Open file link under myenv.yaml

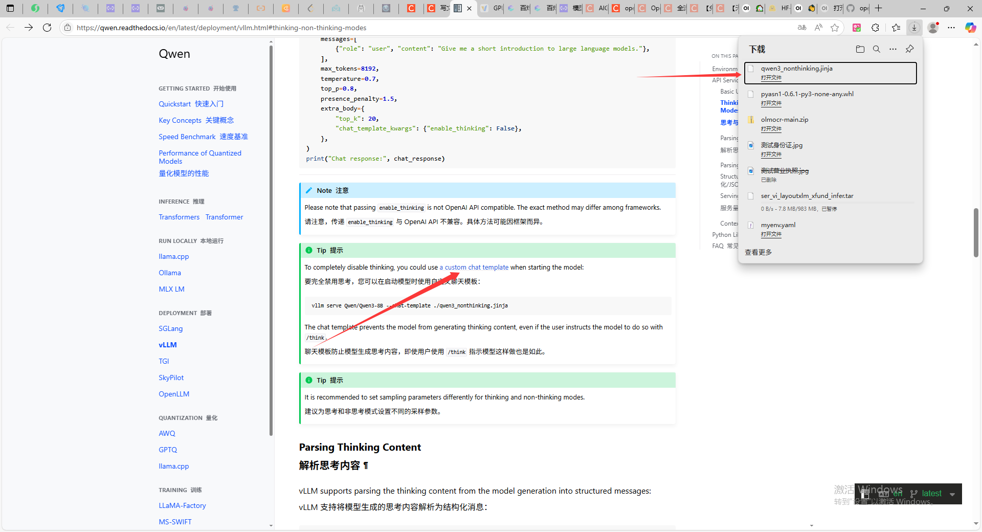point(771,234)
